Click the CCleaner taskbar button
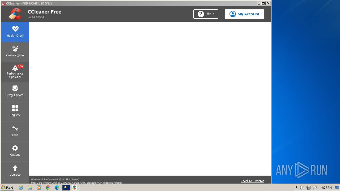 75,188
